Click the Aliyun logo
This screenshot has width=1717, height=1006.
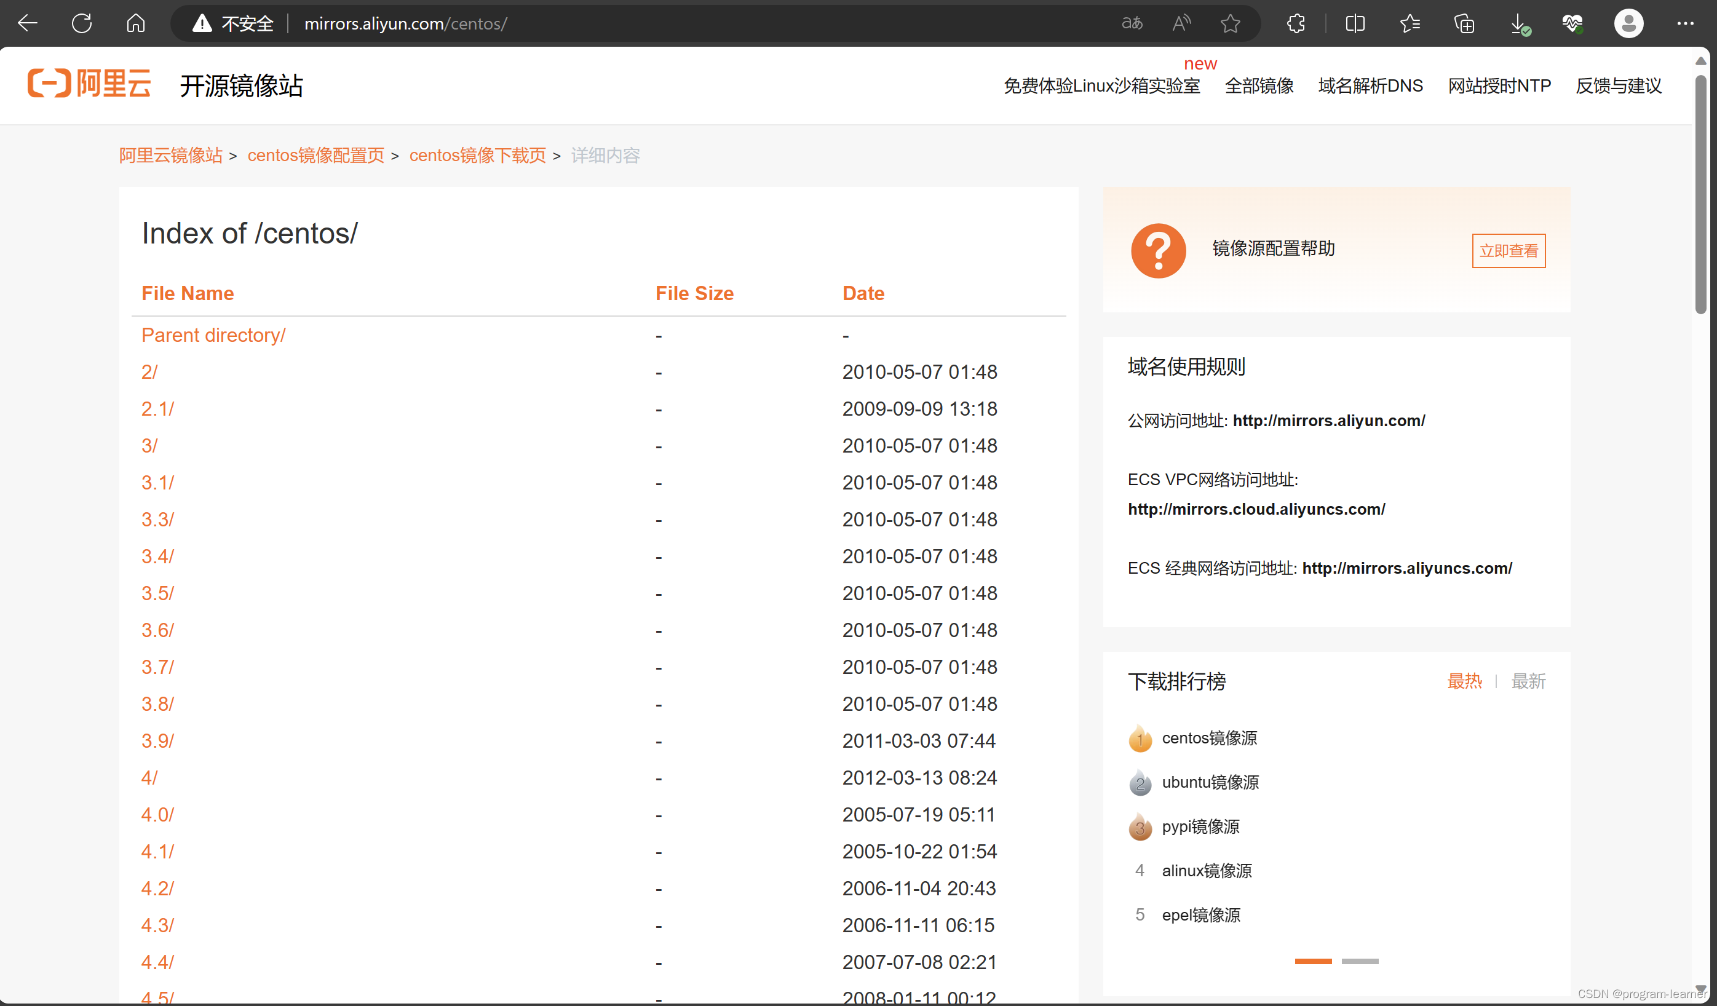pos(89,84)
